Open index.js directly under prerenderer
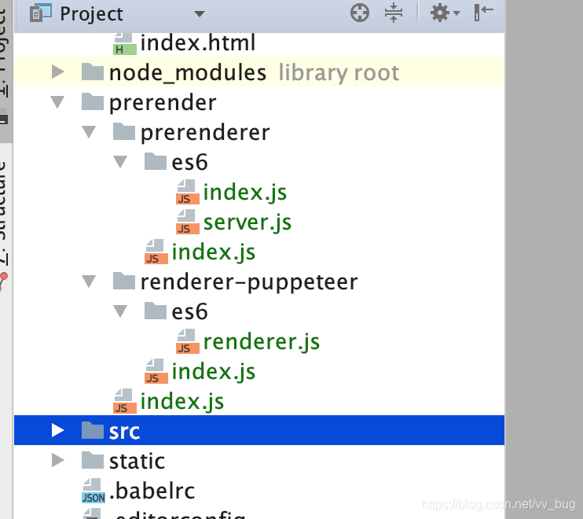This screenshot has width=583, height=519. tap(214, 252)
